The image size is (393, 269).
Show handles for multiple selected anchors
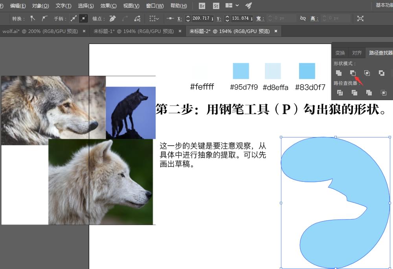(x=74, y=18)
